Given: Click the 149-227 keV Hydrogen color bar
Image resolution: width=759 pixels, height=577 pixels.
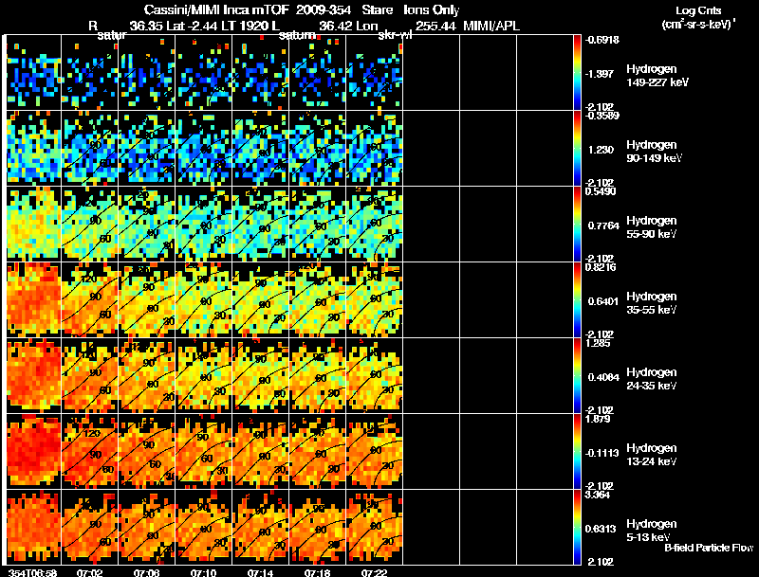Looking at the screenshot, I should (578, 72).
